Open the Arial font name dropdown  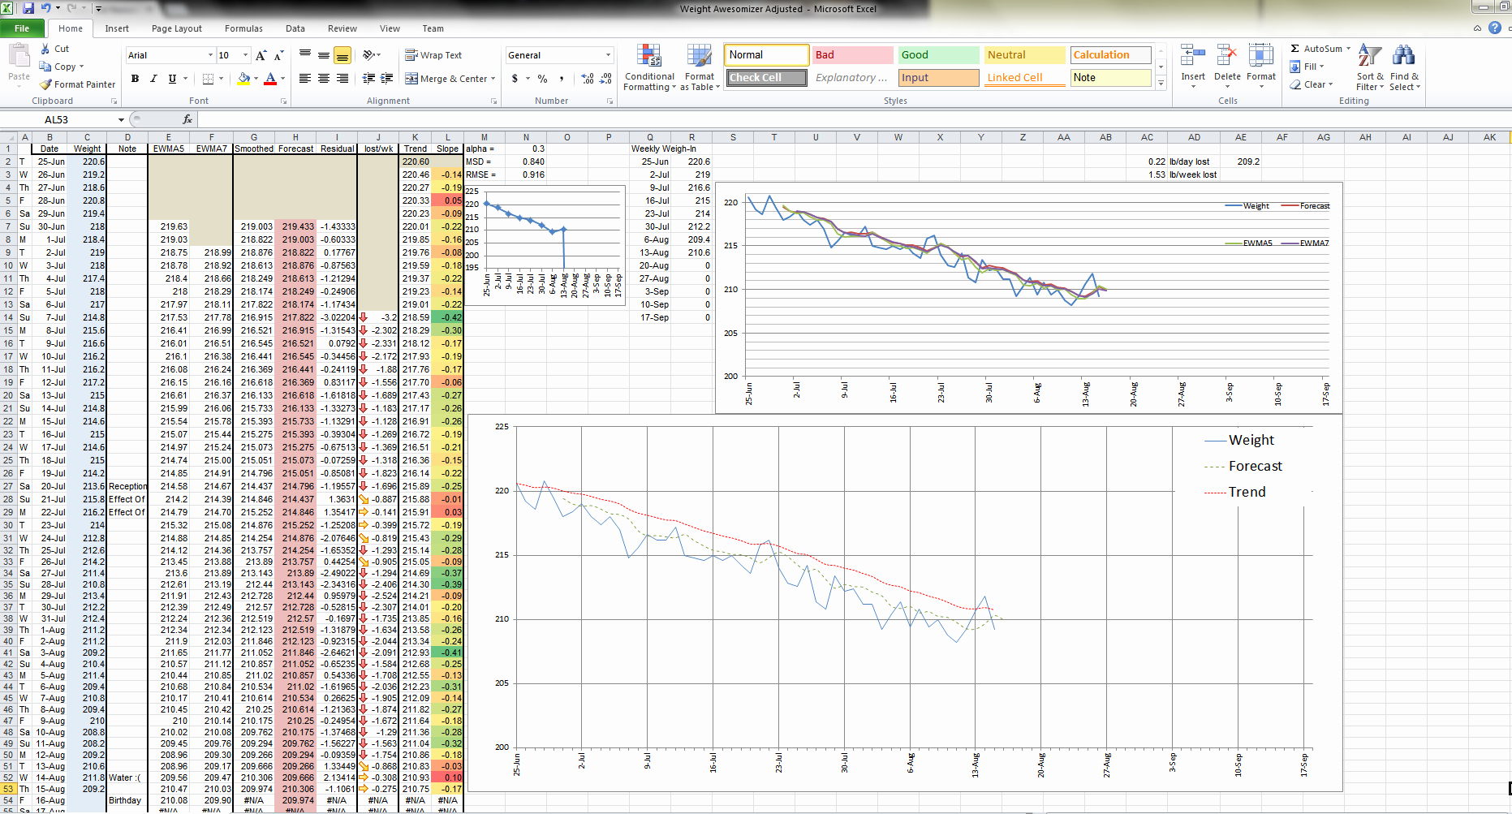[x=211, y=55]
